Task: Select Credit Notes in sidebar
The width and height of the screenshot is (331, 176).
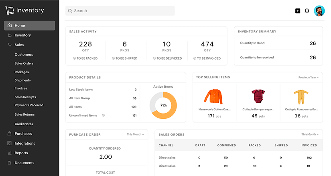Action: point(24,124)
